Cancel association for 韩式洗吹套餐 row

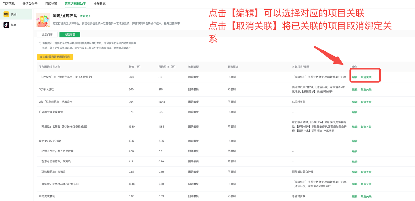point(366,197)
